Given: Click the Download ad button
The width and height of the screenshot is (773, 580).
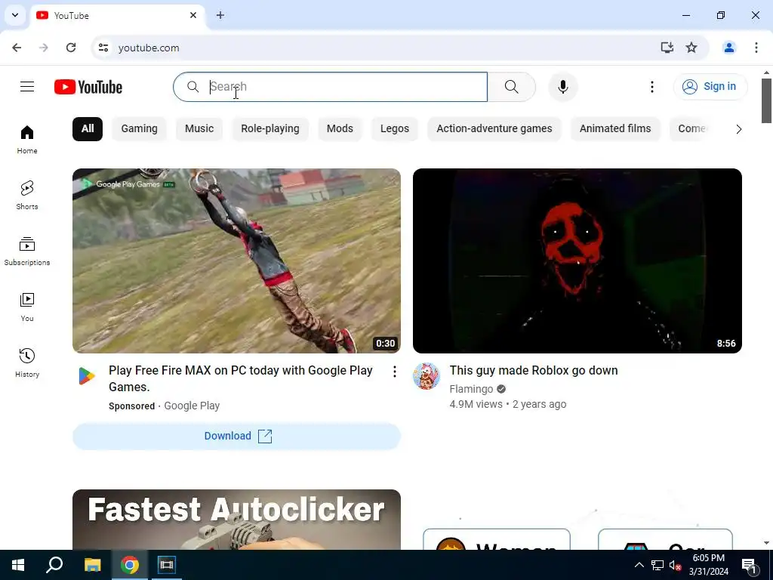Looking at the screenshot, I should pos(236,436).
